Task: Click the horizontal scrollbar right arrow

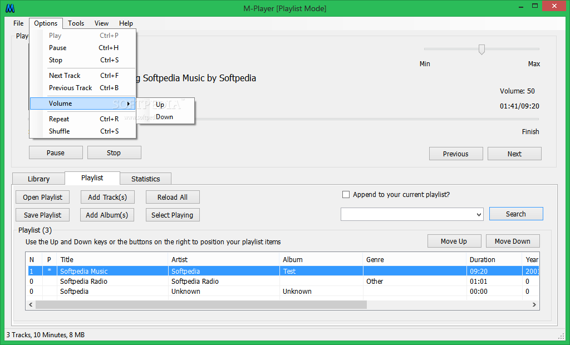Action: pos(534,304)
